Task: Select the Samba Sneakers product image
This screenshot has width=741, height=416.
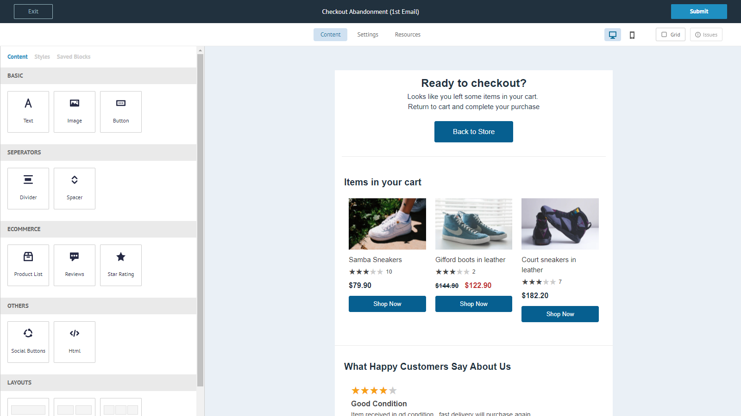Action: pos(387,224)
